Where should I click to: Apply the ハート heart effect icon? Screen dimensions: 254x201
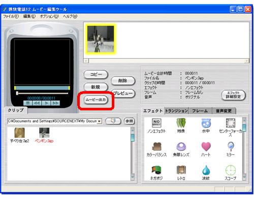[x=206, y=146]
